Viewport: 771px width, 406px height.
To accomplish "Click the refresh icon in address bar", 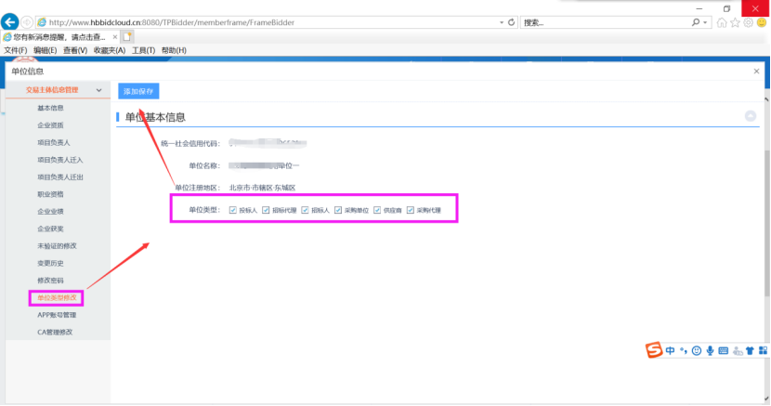I will [513, 21].
